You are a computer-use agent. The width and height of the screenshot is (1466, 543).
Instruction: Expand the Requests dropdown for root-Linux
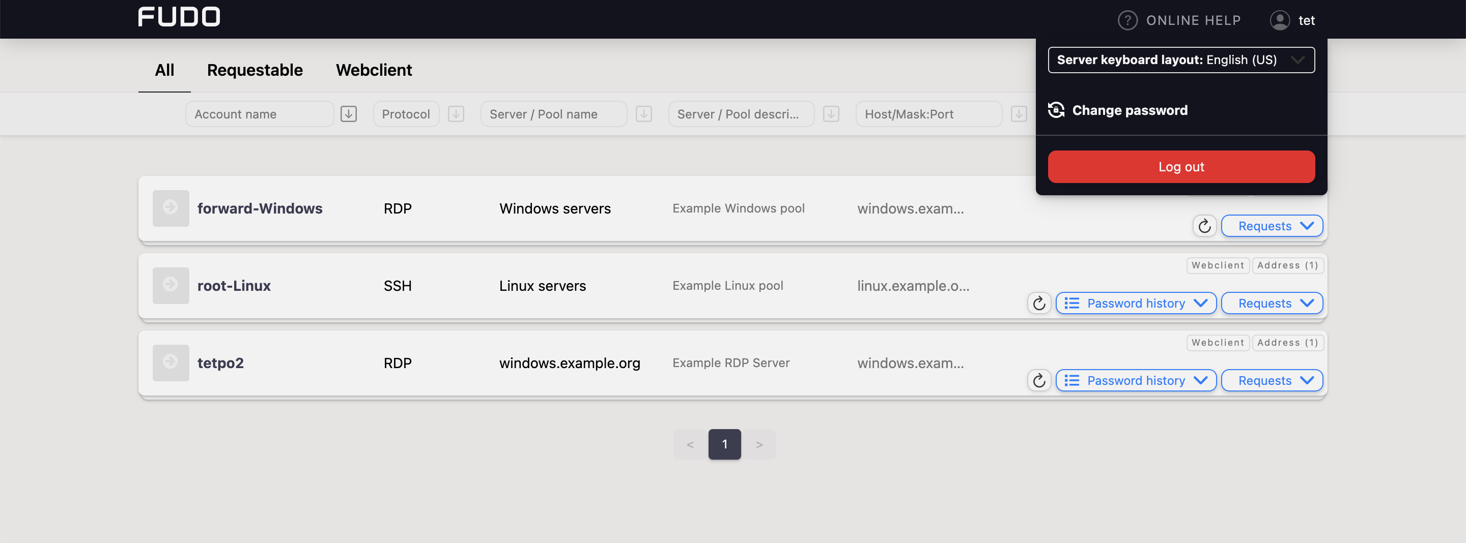click(x=1273, y=303)
